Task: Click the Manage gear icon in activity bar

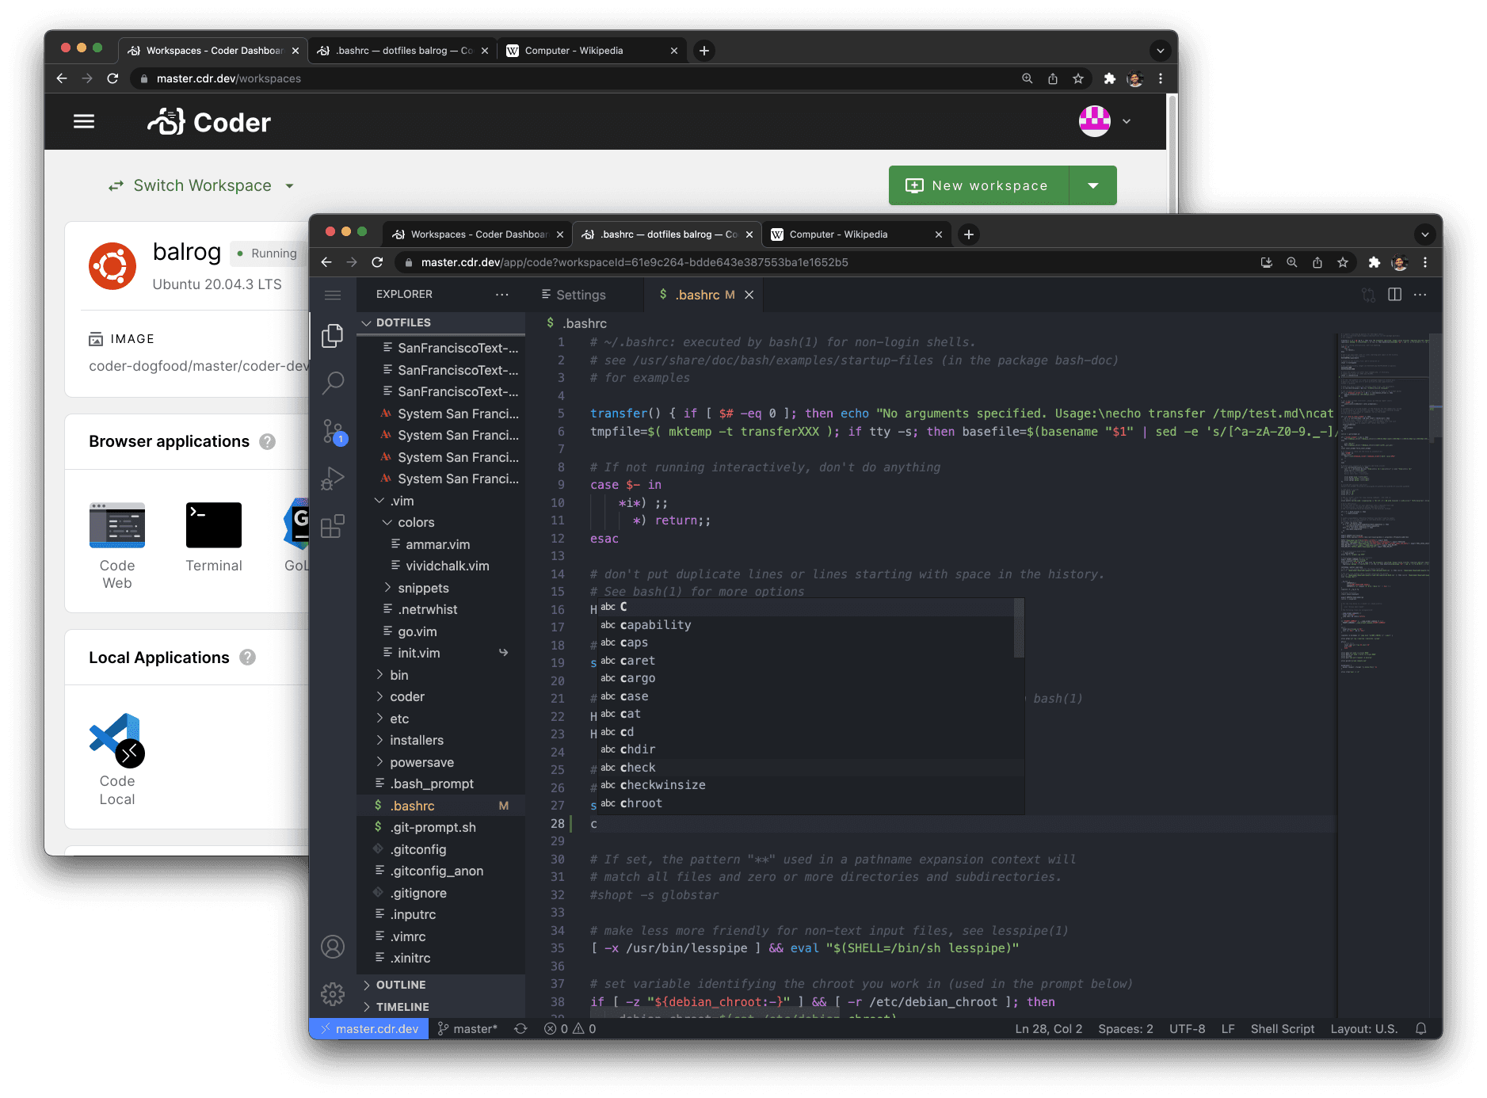Action: coord(333,993)
